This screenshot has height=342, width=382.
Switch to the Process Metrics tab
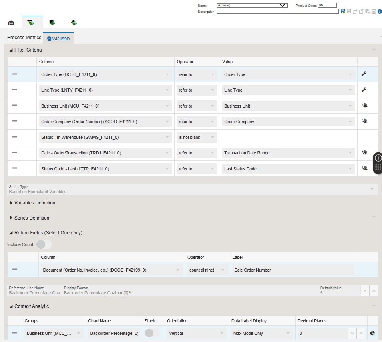pos(24,37)
